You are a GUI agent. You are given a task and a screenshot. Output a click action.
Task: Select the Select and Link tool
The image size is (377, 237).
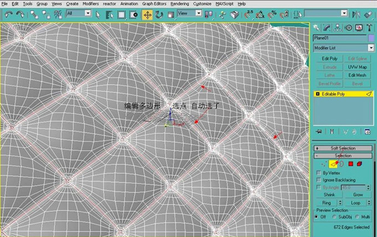pyautogui.click(x=35, y=15)
